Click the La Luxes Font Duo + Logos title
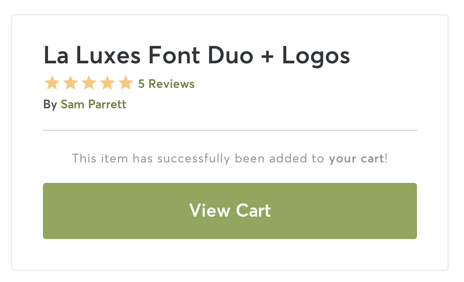Image resolution: width=464 pixels, height=282 pixels. click(197, 56)
